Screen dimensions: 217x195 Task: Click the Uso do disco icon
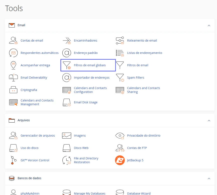(x=13, y=148)
